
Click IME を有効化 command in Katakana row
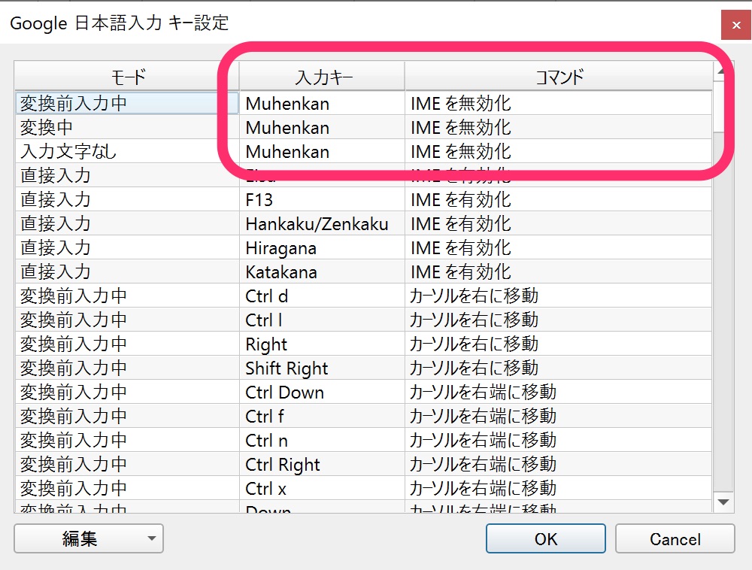coord(558,271)
